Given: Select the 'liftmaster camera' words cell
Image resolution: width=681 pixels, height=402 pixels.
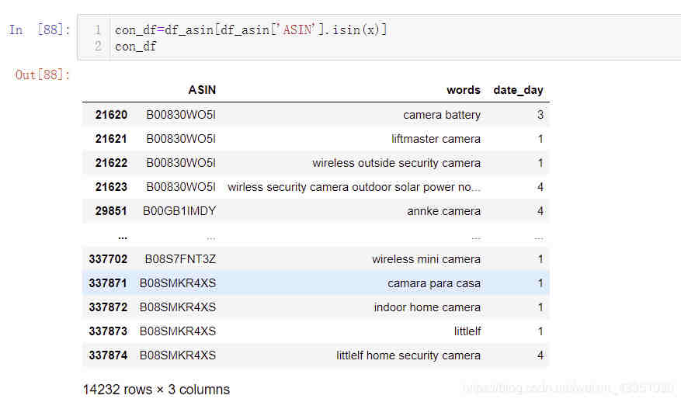Looking at the screenshot, I should [x=436, y=139].
